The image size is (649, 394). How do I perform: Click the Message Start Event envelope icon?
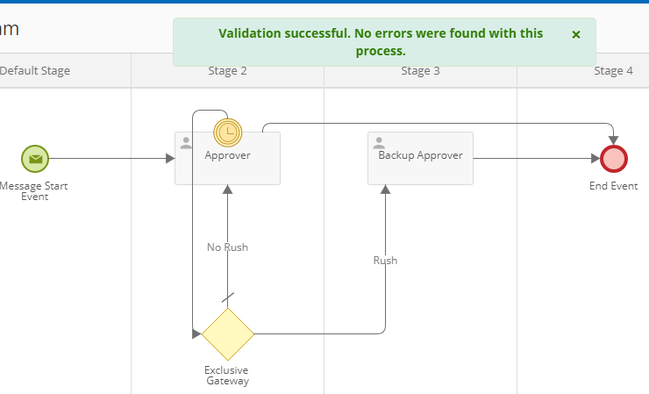pos(35,159)
